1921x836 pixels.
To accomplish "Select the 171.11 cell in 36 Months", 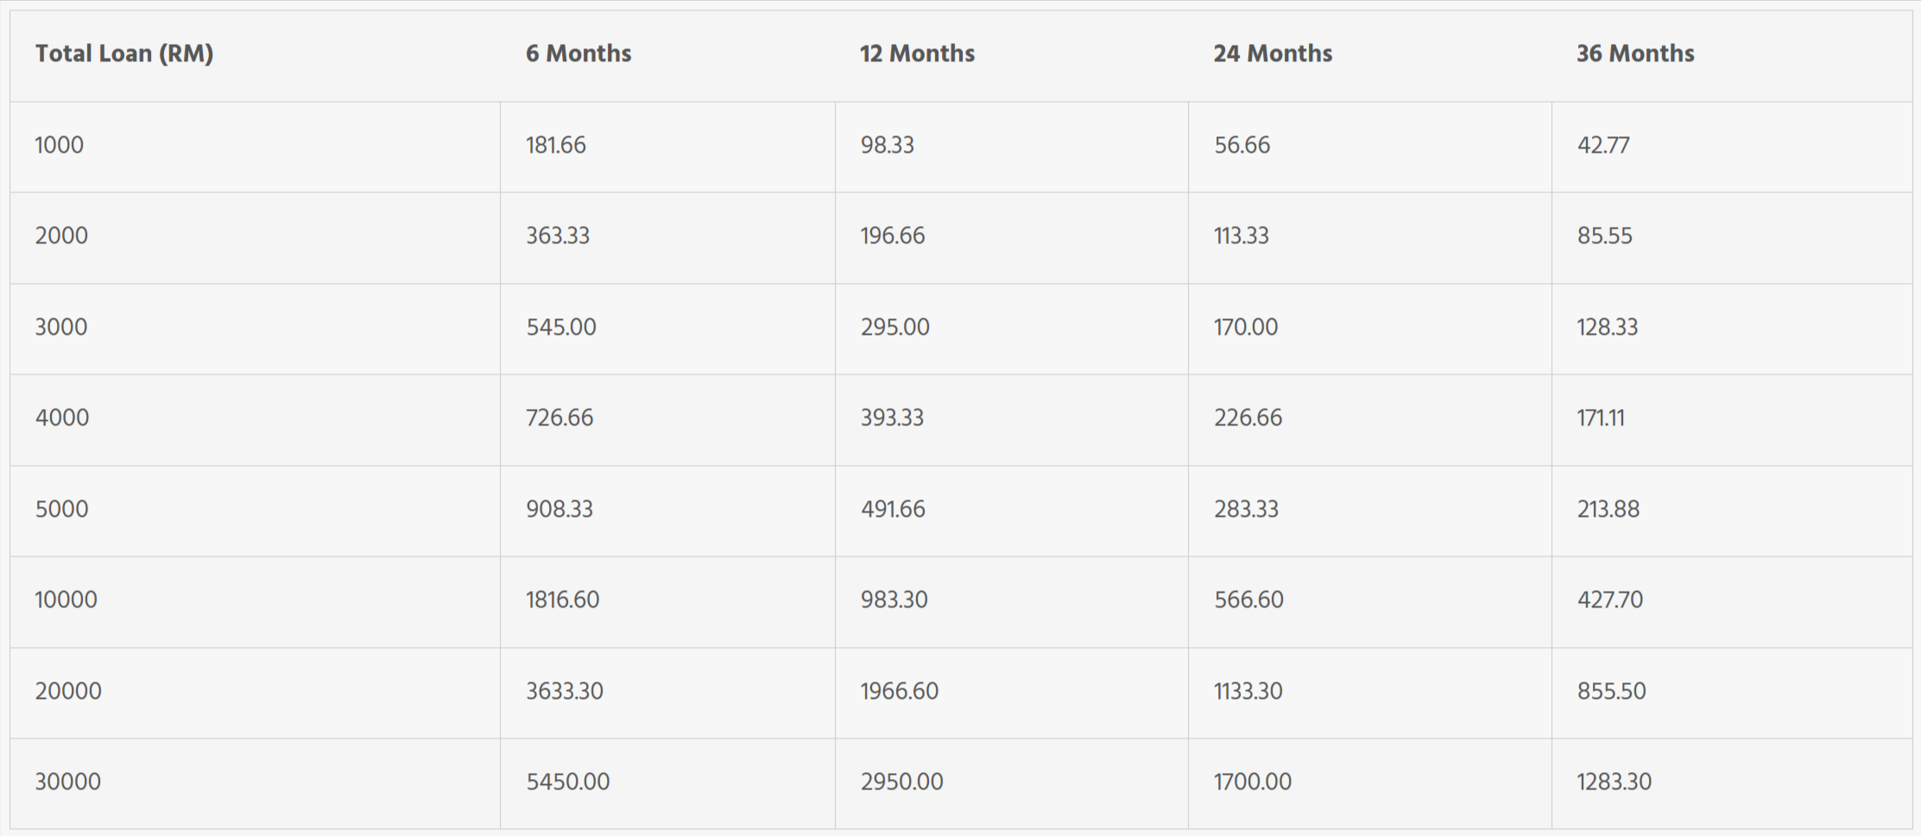I will (x=1601, y=418).
